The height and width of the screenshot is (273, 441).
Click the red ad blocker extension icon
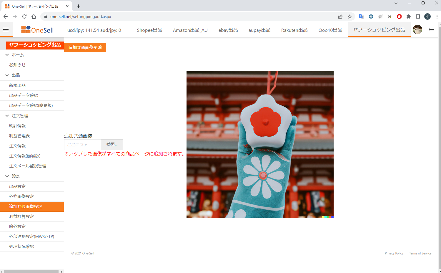point(399,16)
